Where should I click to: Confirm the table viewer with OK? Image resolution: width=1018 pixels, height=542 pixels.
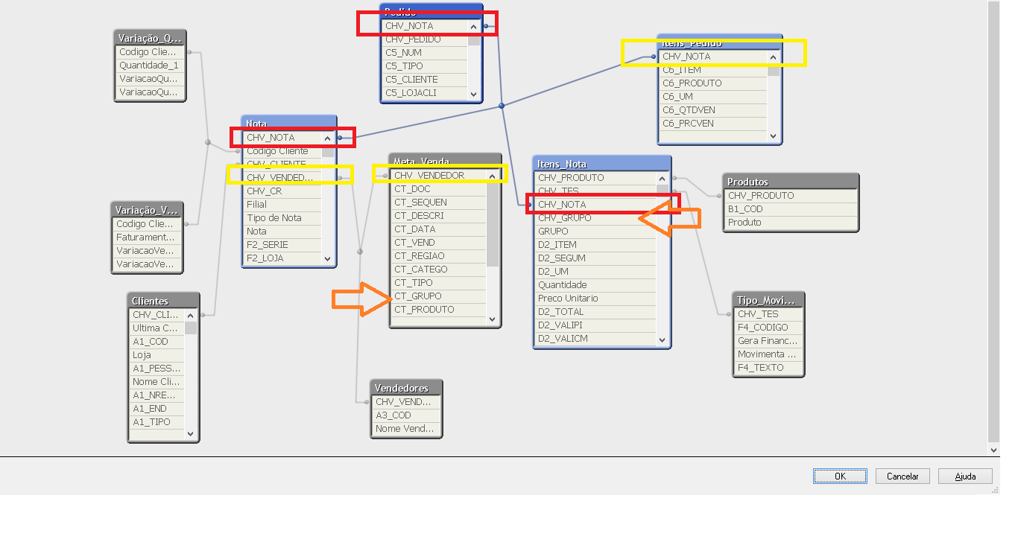point(840,476)
